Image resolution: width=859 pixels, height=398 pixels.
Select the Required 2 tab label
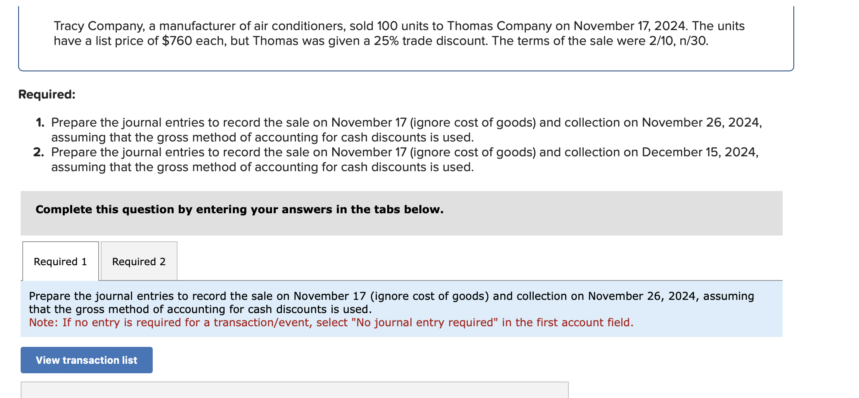point(138,261)
